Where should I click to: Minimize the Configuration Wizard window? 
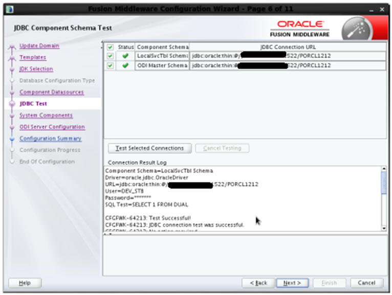(371, 10)
